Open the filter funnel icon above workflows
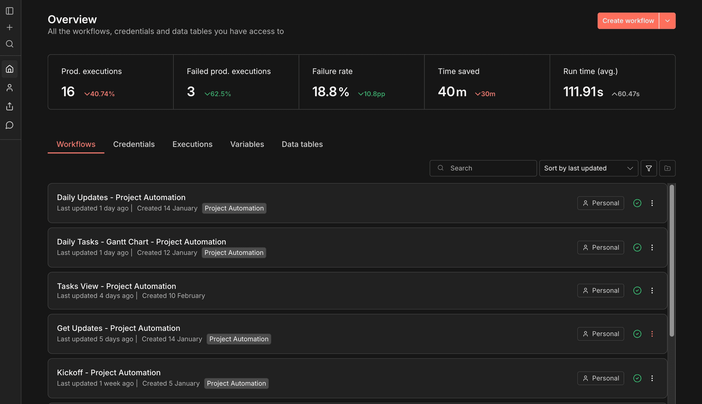This screenshot has height=404, width=702. tap(649, 168)
